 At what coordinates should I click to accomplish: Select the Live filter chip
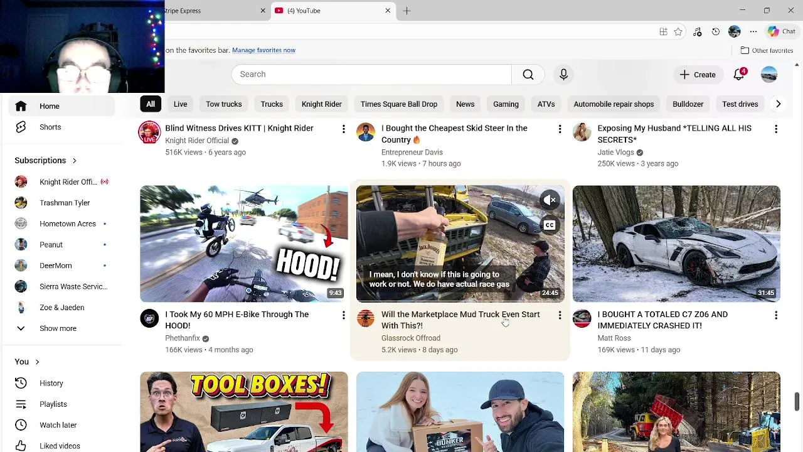(180, 104)
